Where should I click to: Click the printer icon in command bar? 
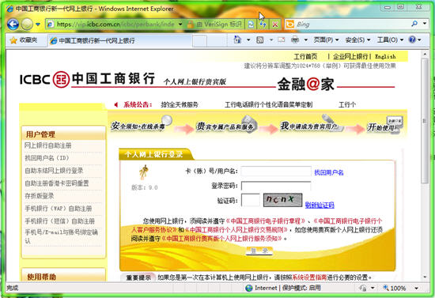tap(295, 40)
